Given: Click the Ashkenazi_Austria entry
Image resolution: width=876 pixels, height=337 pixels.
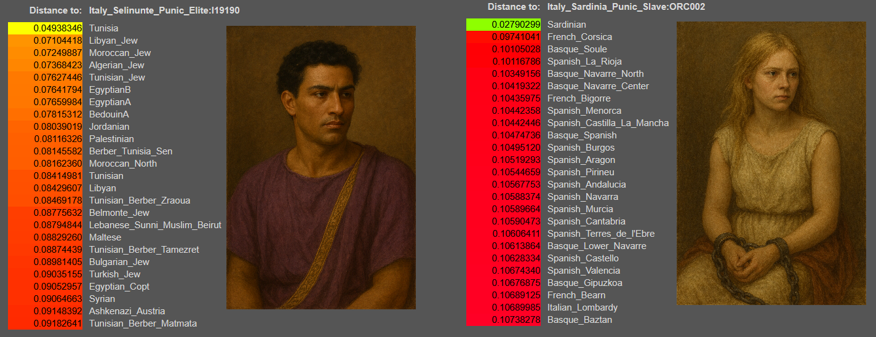Looking at the screenshot, I should [127, 311].
